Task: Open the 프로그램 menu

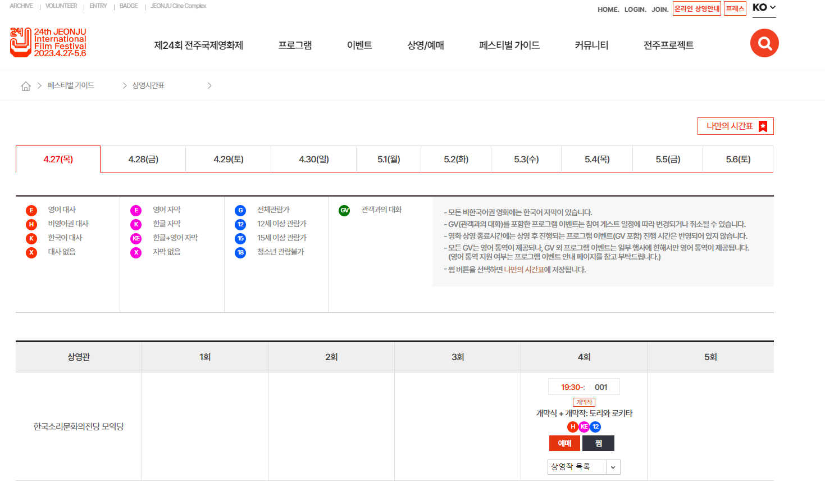Action: click(x=294, y=45)
